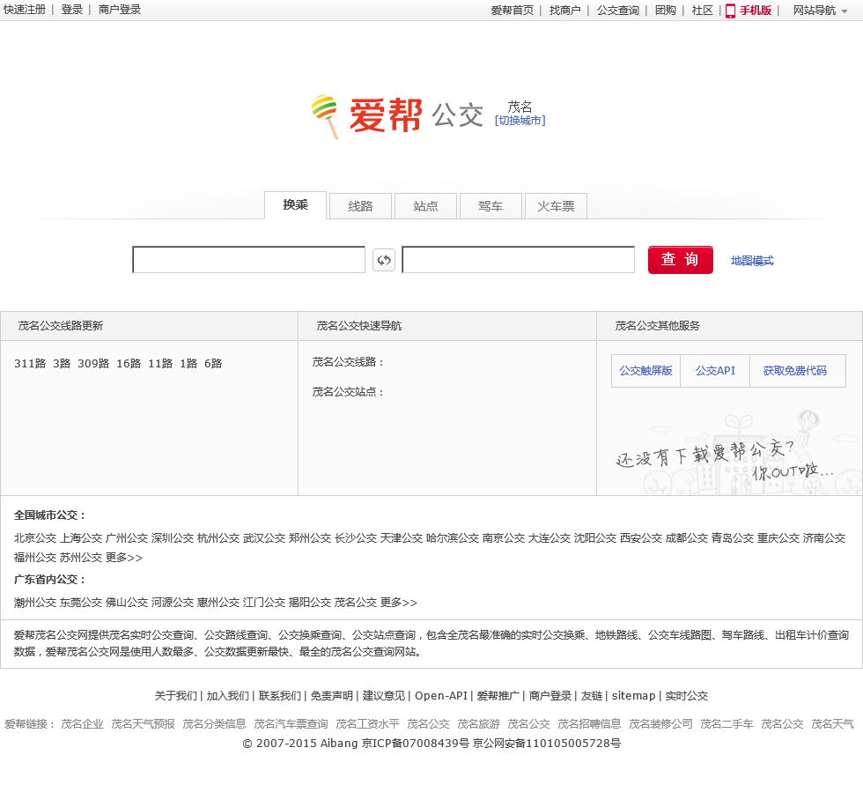
Task: Switch to the 站点 tab
Action: [x=425, y=206]
